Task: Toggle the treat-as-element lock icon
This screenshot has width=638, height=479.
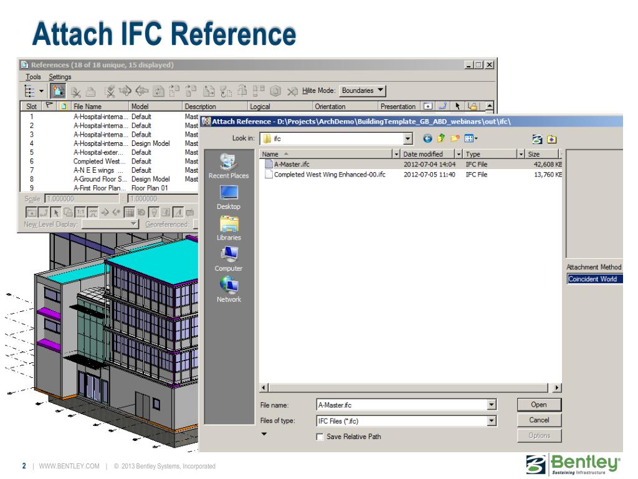Action: [69, 212]
